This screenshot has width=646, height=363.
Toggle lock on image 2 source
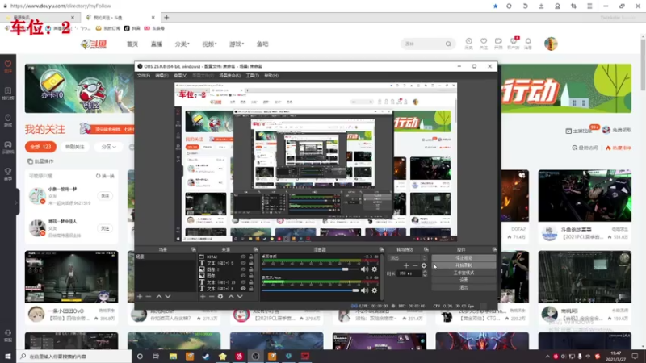click(x=251, y=269)
